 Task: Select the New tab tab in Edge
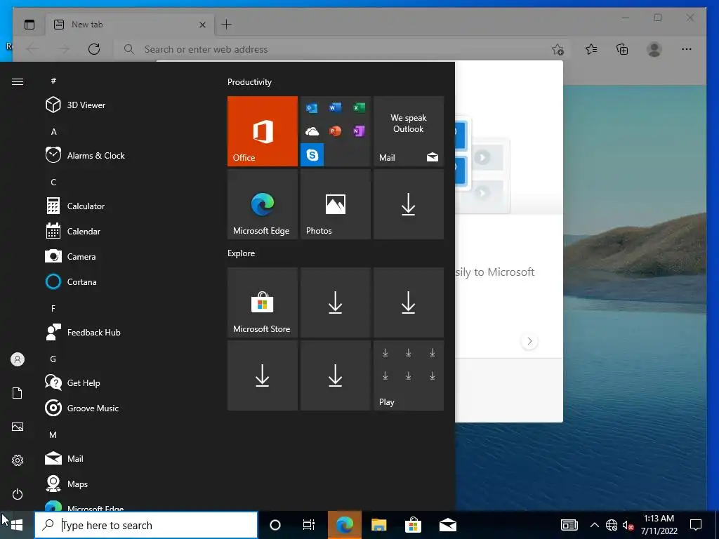tap(130, 25)
